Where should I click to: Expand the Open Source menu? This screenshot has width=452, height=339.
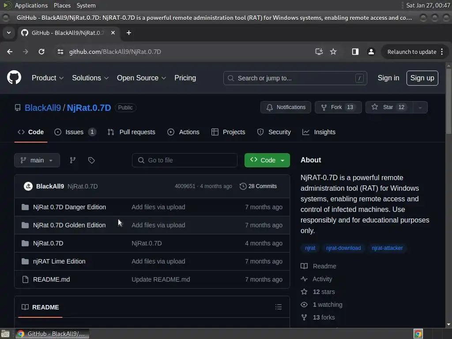[x=141, y=78]
